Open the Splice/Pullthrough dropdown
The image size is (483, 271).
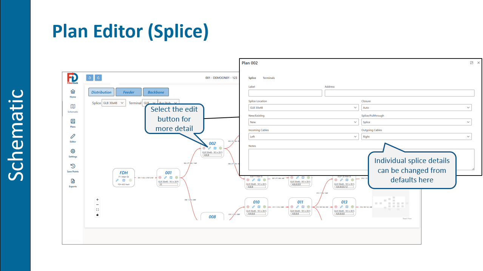416,122
